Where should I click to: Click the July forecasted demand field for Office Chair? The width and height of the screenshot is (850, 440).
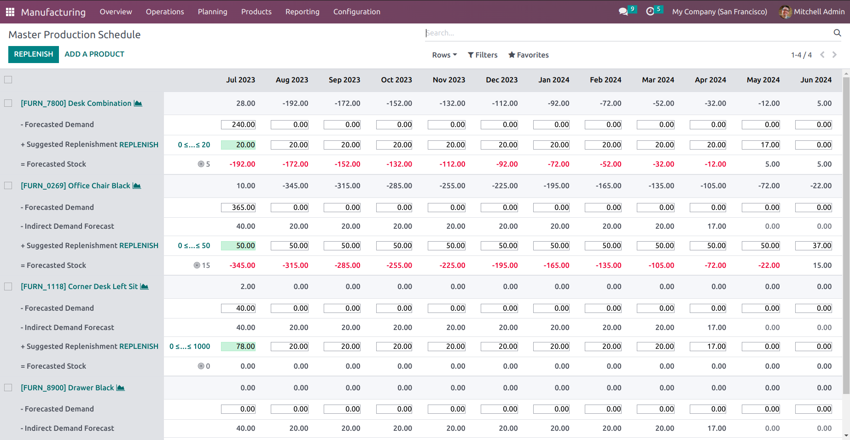(238, 207)
